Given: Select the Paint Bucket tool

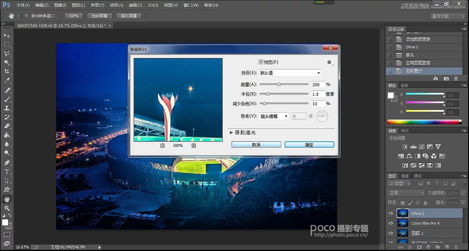Looking at the screenshot, I should coord(7,135).
